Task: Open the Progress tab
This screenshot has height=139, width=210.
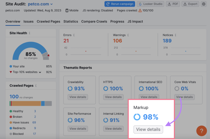Action: (117, 22)
